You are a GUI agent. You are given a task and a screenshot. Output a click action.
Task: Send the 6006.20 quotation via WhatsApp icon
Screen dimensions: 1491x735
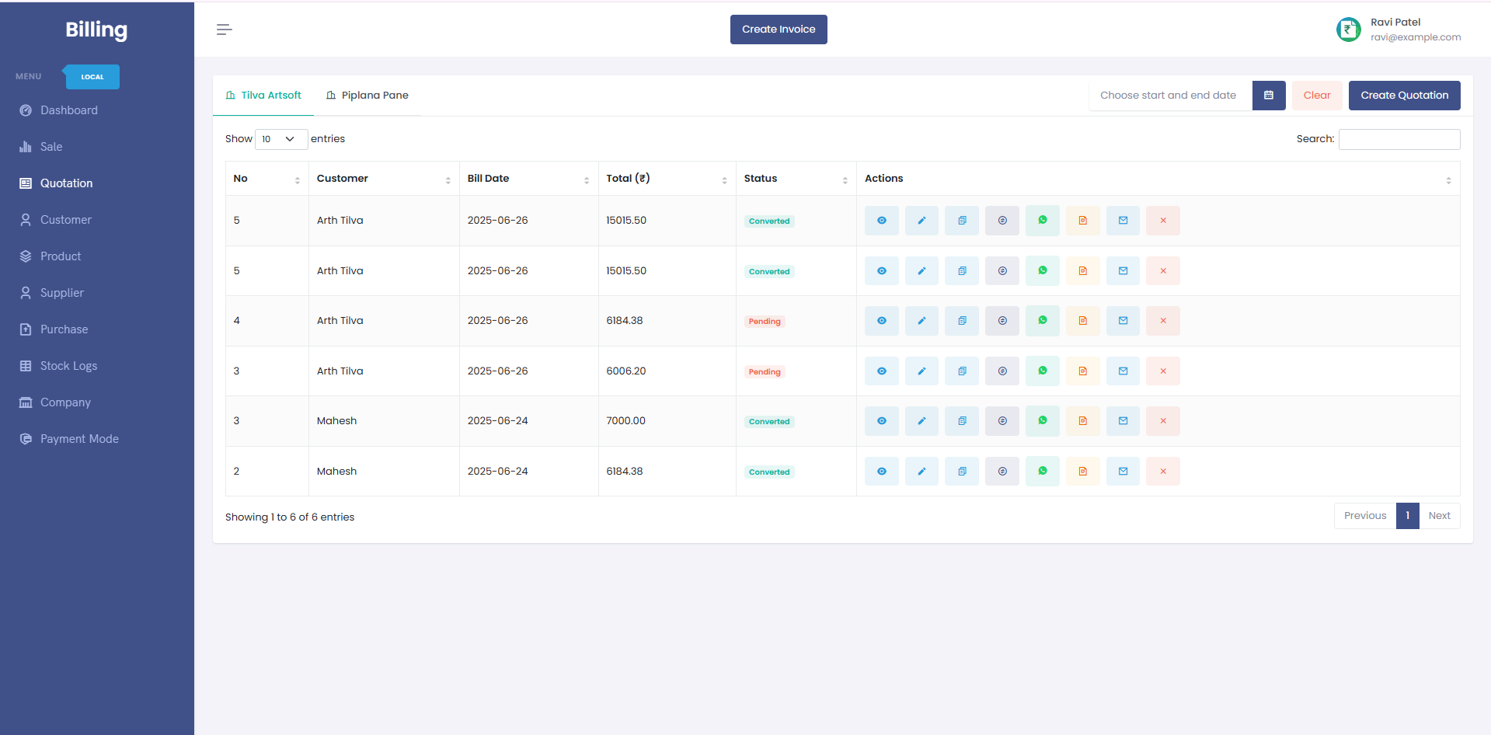point(1043,371)
